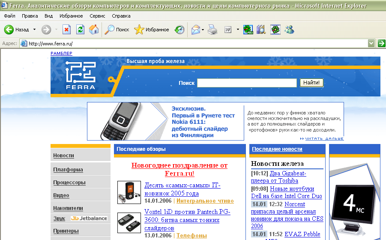Open the Вид menu
This screenshot has width=386, height=240.
48,16
